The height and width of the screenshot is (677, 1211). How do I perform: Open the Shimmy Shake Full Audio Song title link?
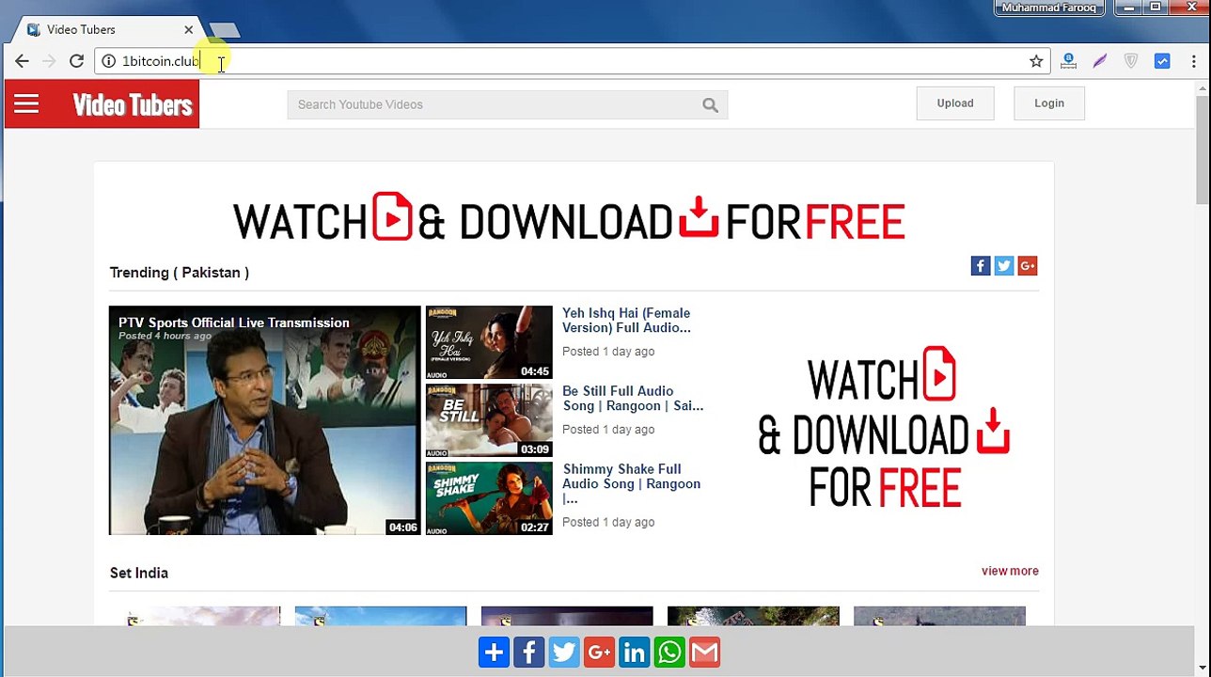tap(632, 484)
